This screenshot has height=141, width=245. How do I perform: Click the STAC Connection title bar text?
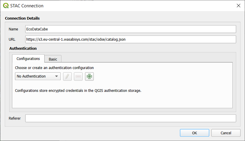click(27, 6)
